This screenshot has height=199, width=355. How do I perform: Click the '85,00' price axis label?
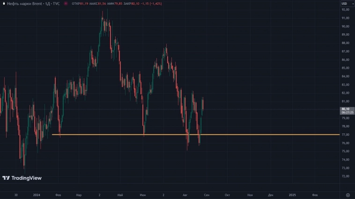345,68
